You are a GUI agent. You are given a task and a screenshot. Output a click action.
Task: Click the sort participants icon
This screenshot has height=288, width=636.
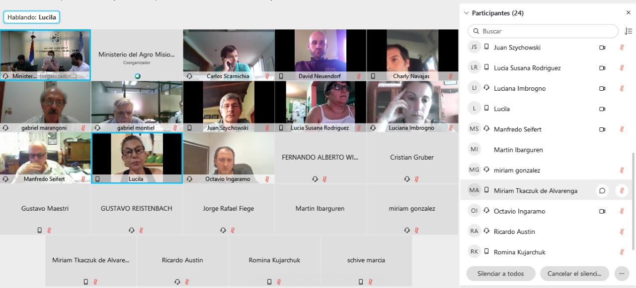(x=628, y=31)
